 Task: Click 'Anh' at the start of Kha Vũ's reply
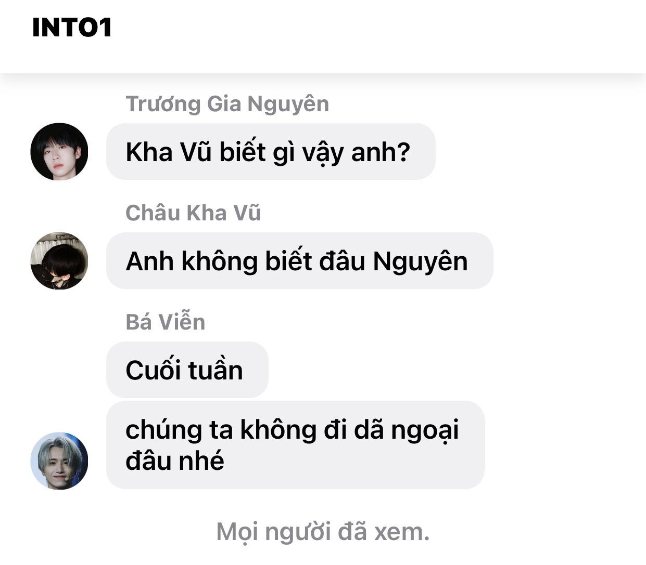pos(150,261)
